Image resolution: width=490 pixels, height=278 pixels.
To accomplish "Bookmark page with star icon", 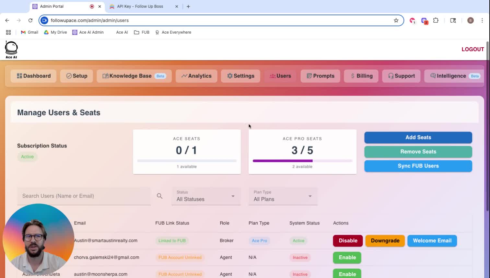I will click(x=396, y=20).
